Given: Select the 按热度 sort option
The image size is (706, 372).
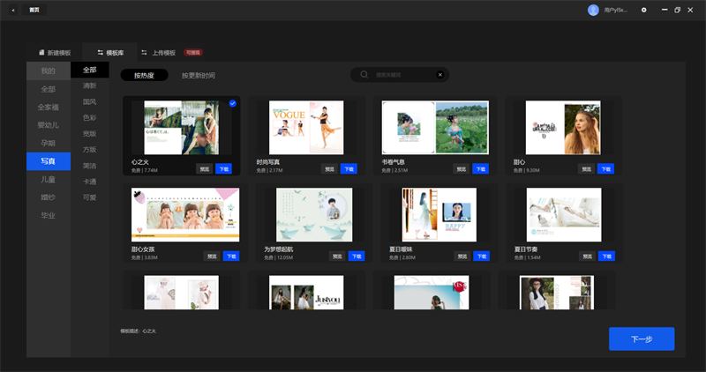Looking at the screenshot, I should [144, 75].
